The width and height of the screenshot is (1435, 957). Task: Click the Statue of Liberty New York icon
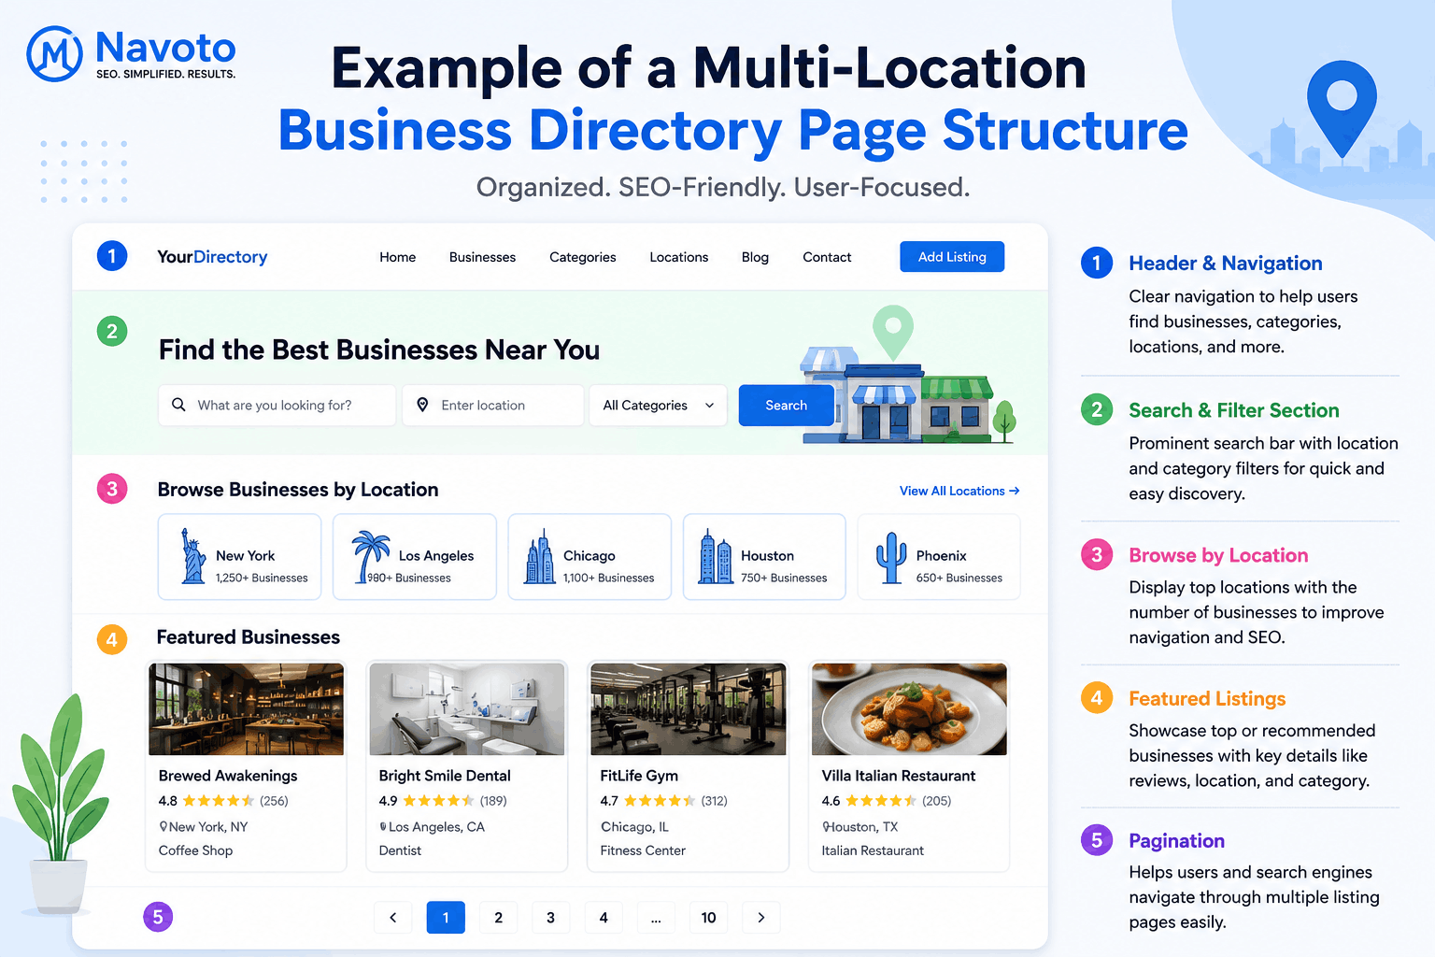pos(192,556)
